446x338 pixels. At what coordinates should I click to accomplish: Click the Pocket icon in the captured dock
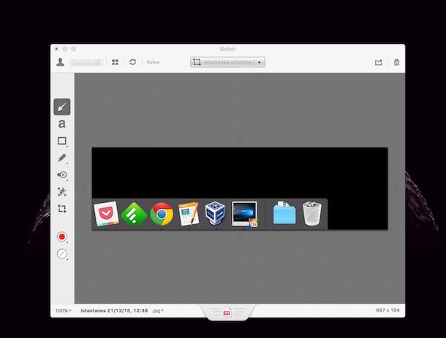tap(106, 214)
